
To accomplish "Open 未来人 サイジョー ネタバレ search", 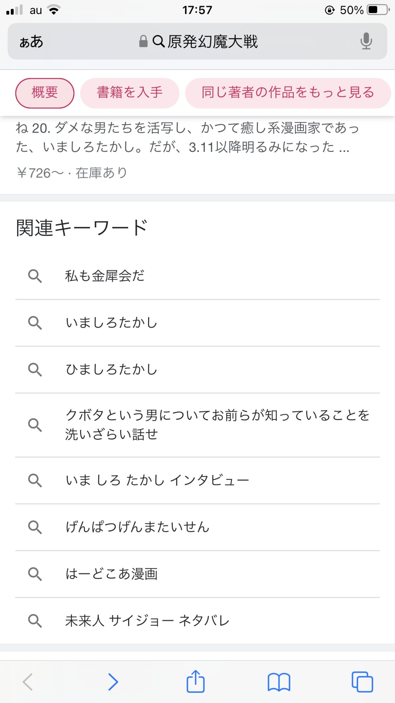I will (x=147, y=621).
